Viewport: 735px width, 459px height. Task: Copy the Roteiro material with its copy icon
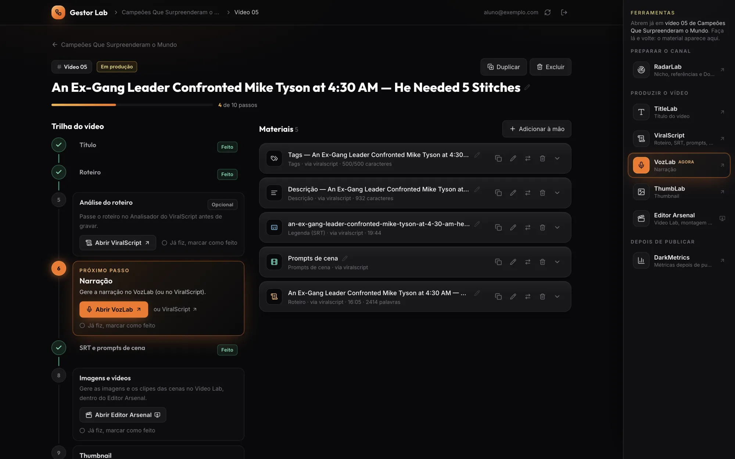498,296
